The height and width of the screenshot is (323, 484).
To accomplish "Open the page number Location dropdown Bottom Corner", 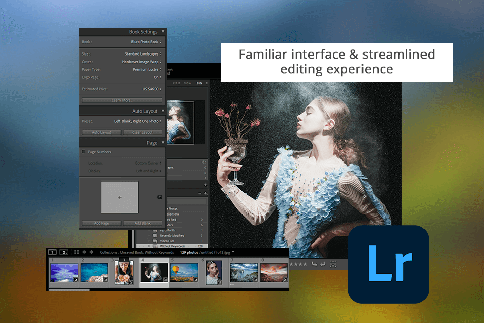I will pos(148,163).
